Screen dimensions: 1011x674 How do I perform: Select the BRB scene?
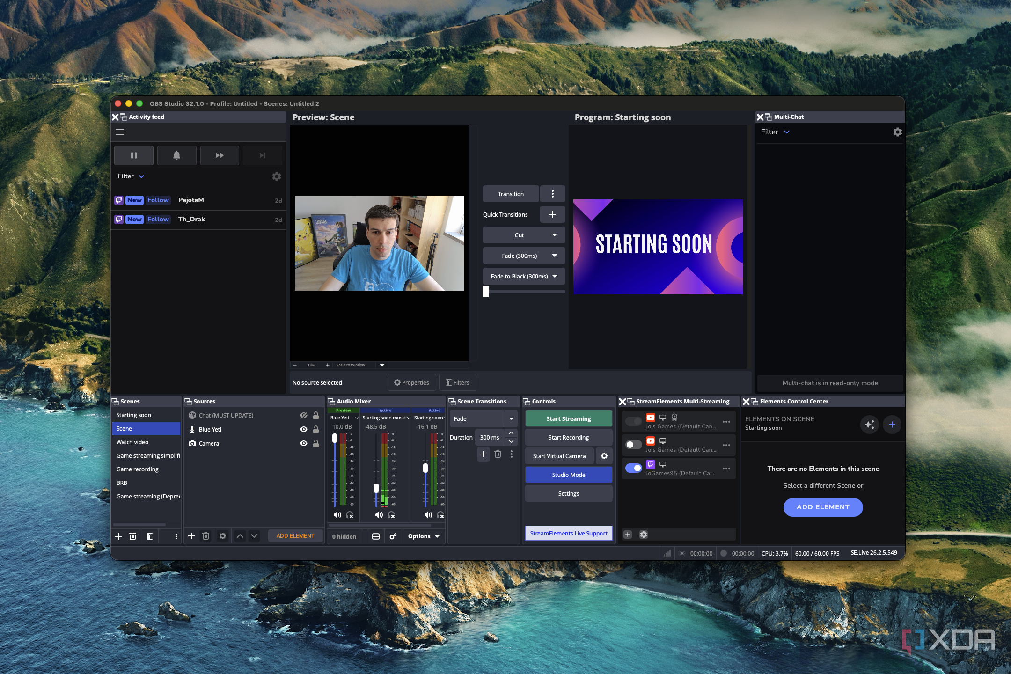click(146, 483)
